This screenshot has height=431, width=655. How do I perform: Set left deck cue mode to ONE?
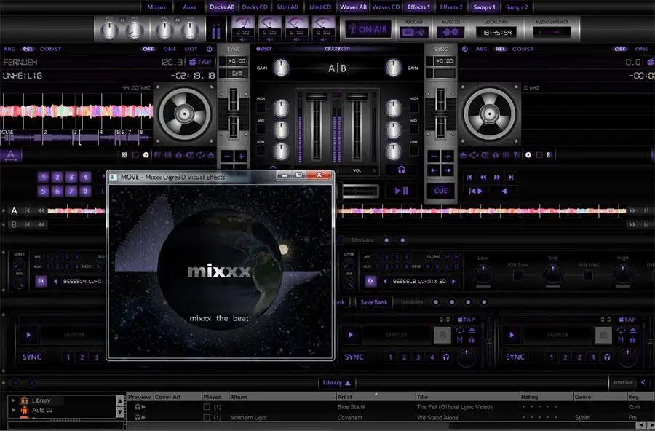170,49
